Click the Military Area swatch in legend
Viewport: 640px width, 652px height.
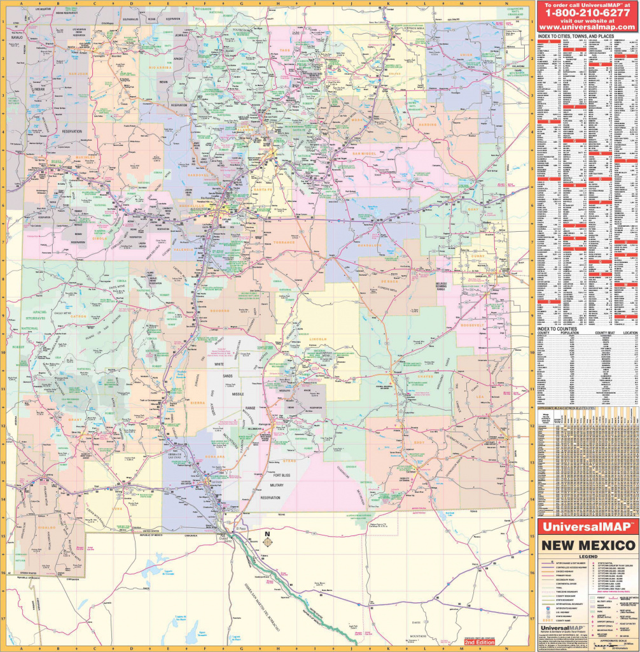[594, 603]
